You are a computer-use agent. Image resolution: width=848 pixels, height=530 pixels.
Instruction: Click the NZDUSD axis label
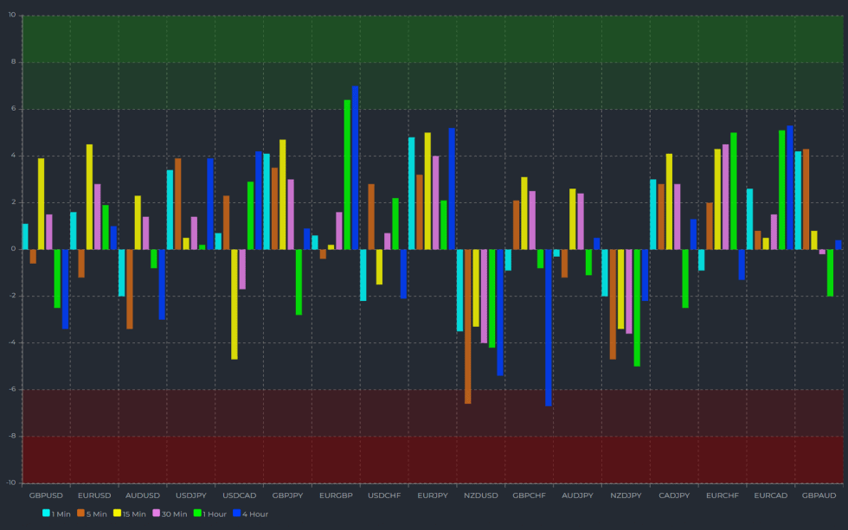[x=483, y=495]
